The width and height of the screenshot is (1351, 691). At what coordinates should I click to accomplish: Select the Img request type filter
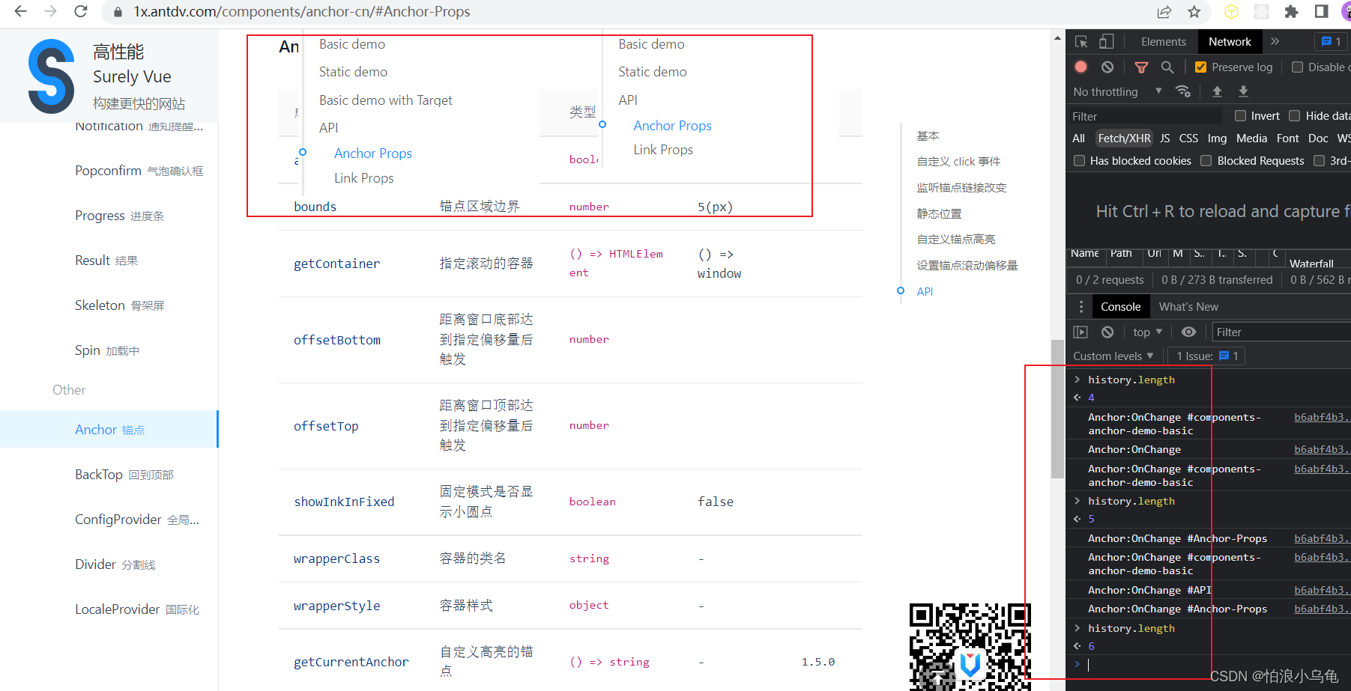click(1217, 138)
